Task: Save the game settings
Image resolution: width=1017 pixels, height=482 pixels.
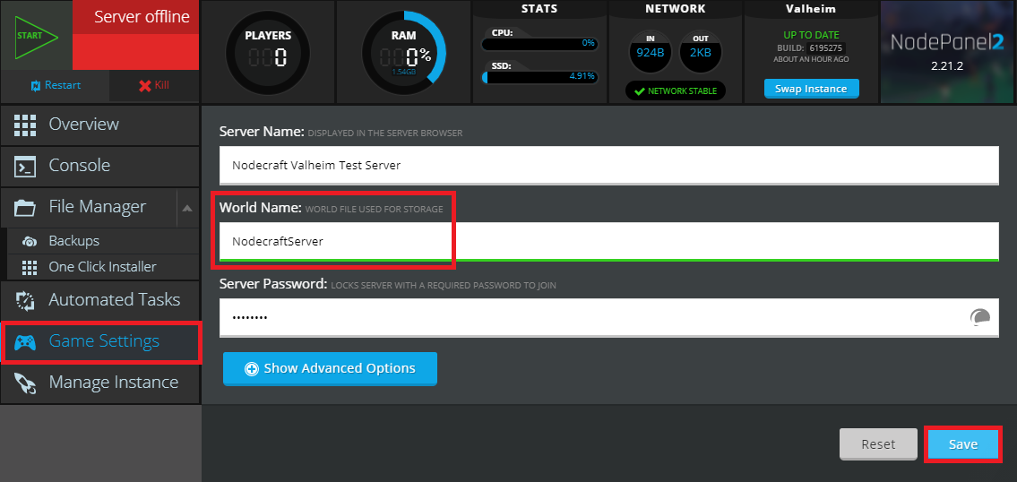Action: 963,444
